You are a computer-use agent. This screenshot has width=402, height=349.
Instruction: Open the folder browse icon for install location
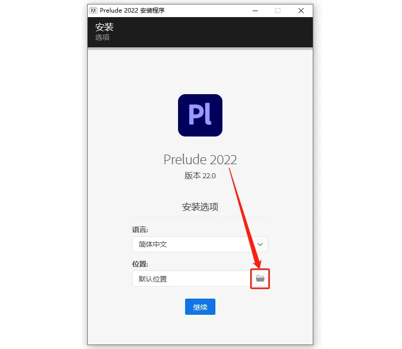260,278
